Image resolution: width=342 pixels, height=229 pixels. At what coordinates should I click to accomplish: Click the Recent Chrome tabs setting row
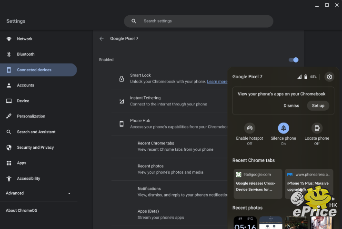pos(170,146)
